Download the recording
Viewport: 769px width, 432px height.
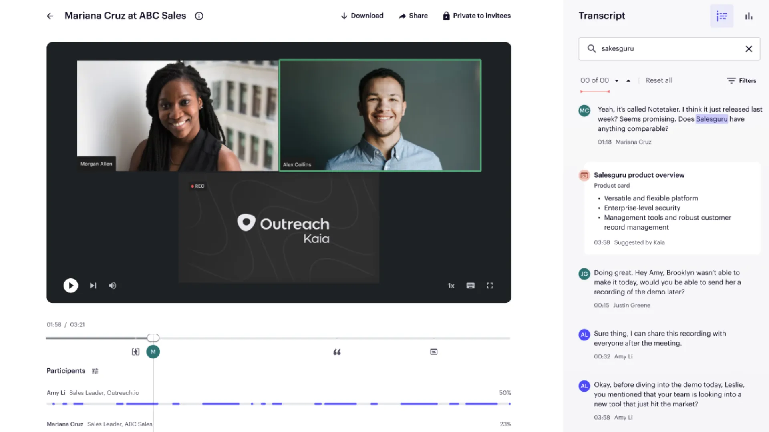click(362, 16)
